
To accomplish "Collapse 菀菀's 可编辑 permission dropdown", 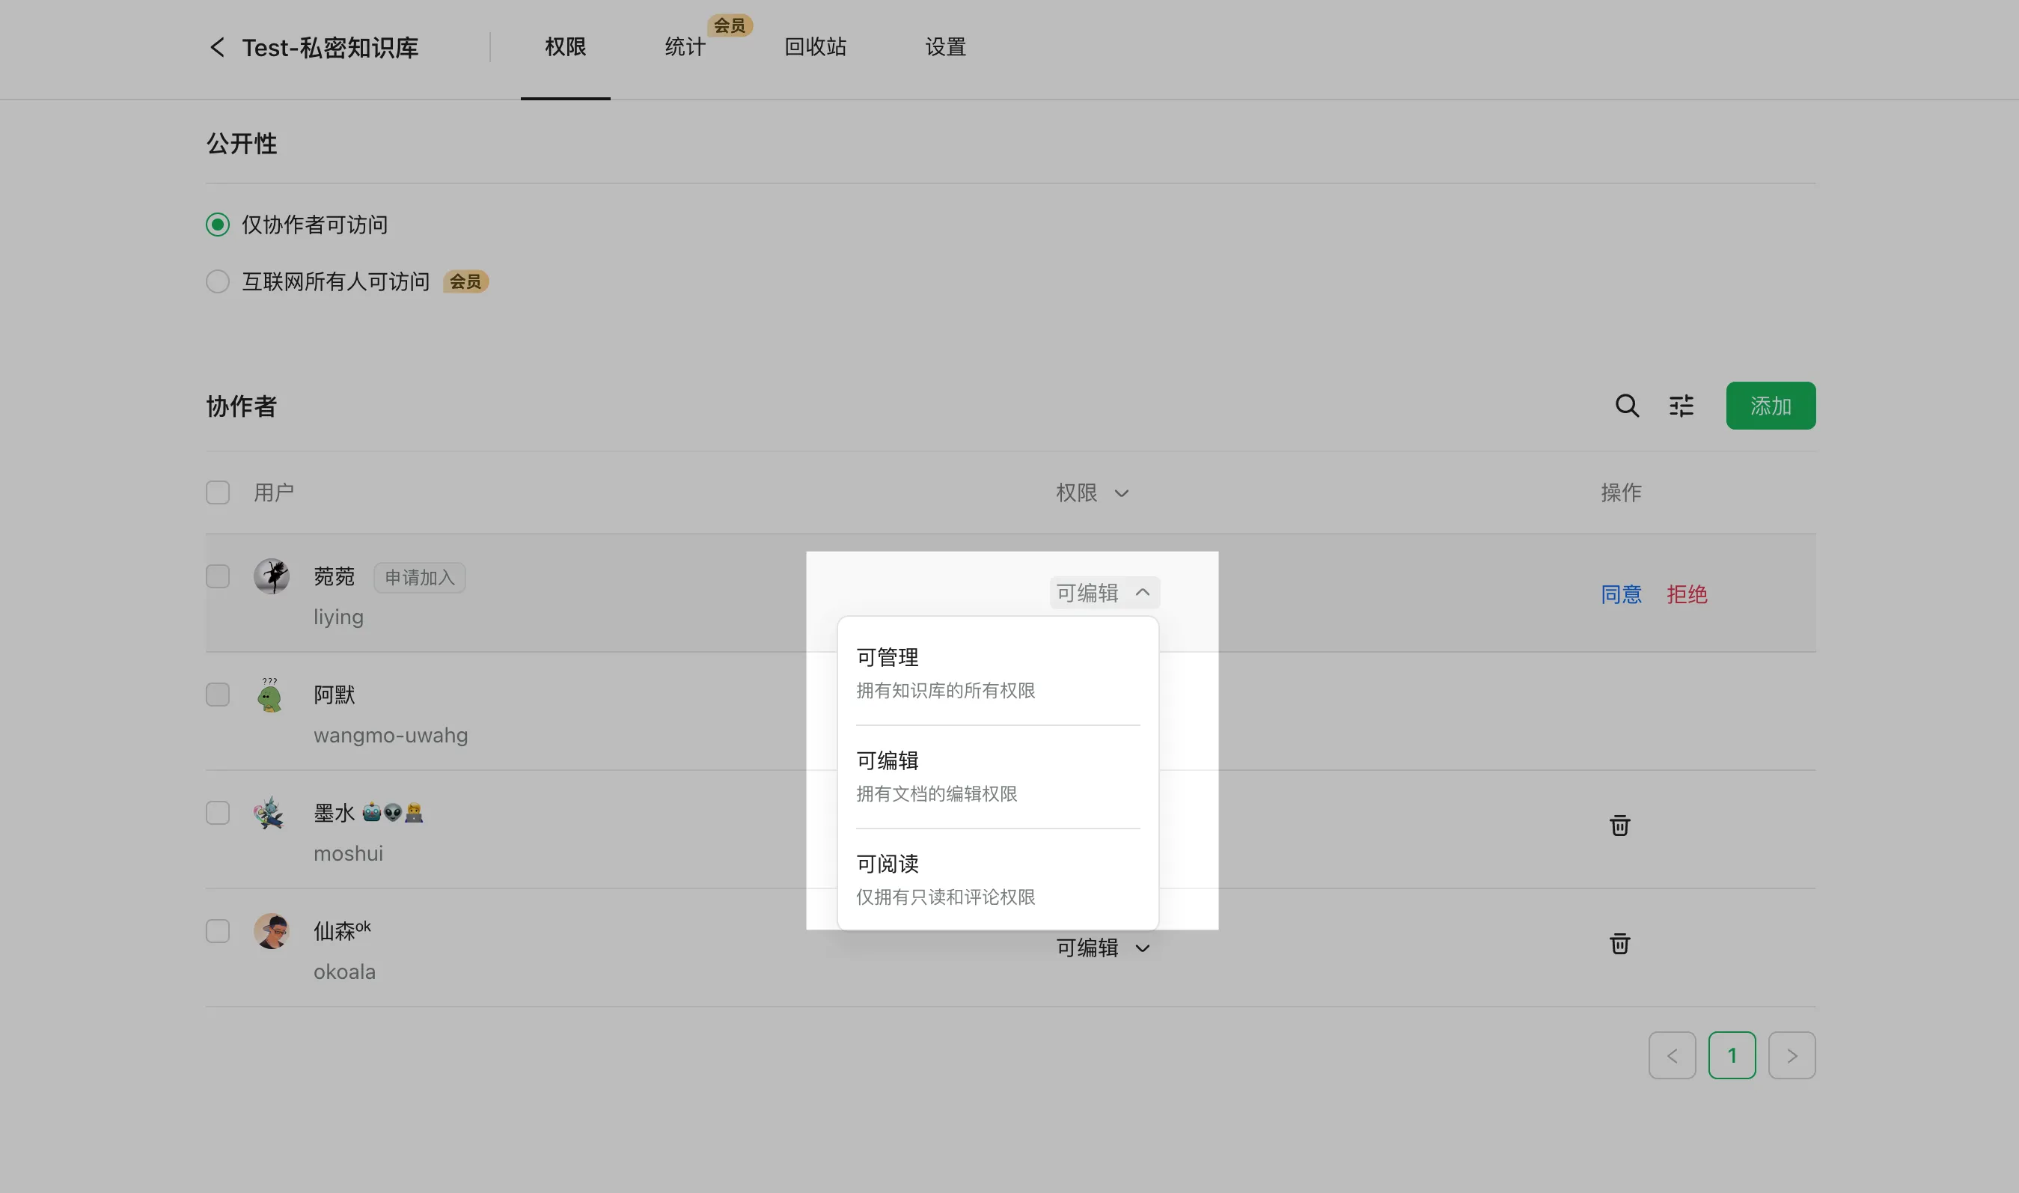I will tap(1105, 594).
